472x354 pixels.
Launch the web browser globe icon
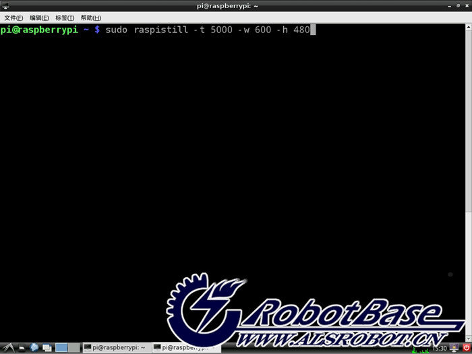click(34, 348)
